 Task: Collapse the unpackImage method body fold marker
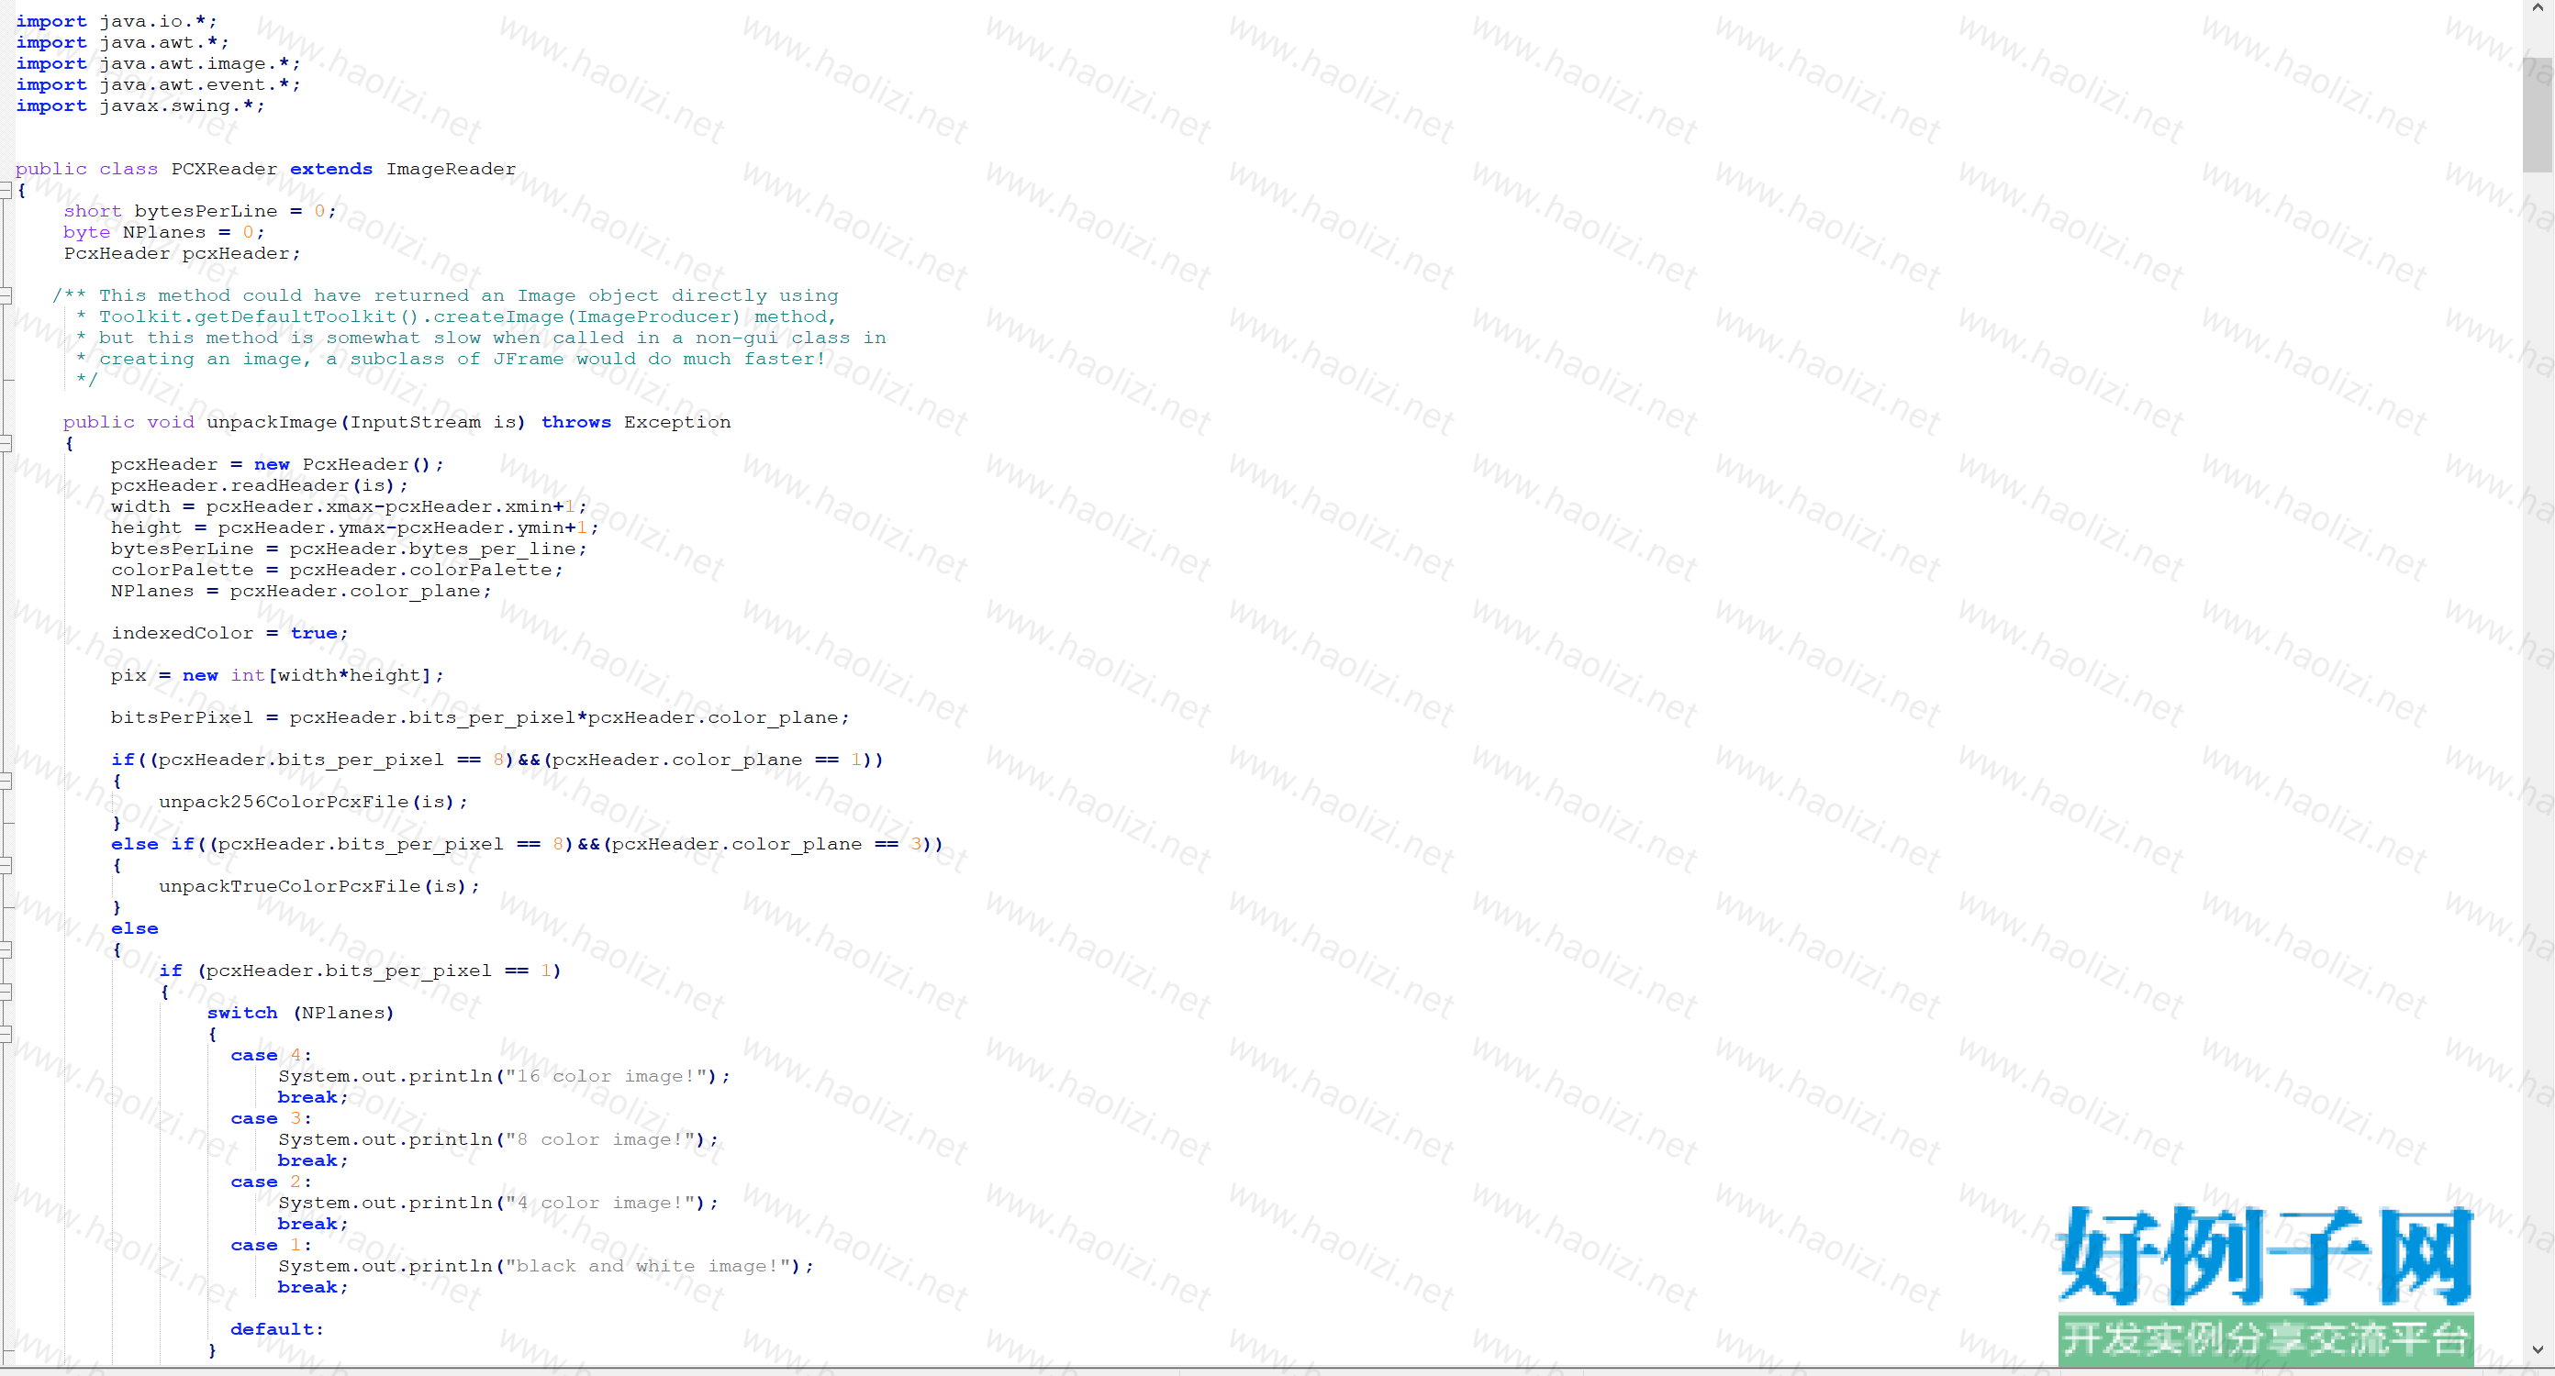coord(5,443)
